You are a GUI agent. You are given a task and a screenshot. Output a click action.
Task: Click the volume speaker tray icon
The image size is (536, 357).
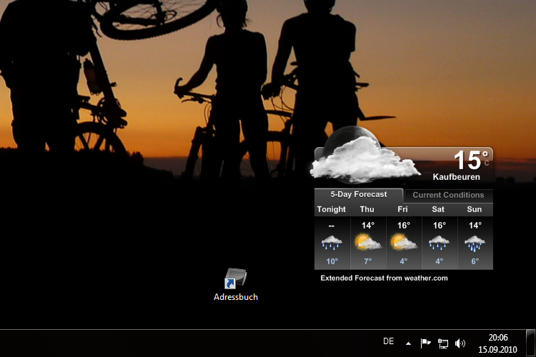(x=460, y=343)
